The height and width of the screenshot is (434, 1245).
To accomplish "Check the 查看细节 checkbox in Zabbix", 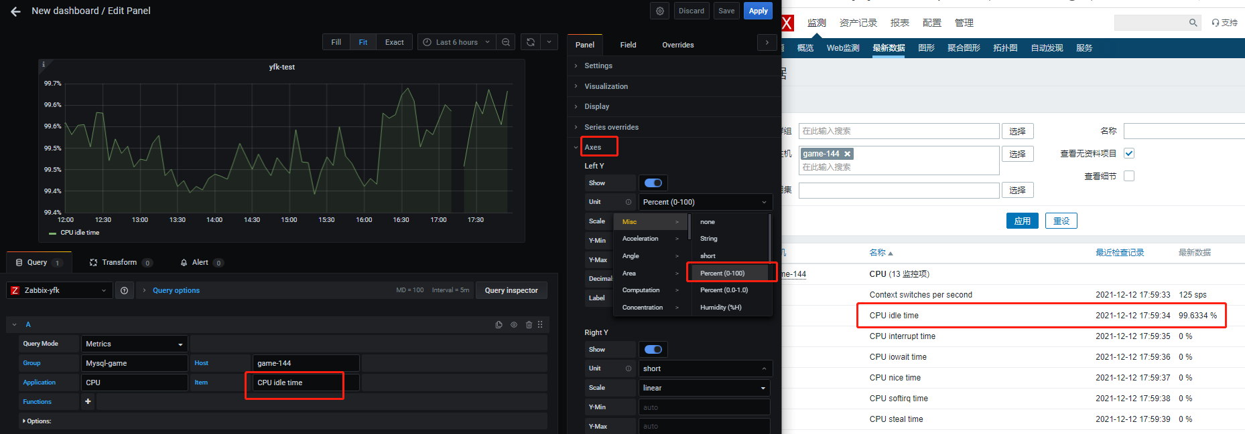I will tap(1129, 176).
